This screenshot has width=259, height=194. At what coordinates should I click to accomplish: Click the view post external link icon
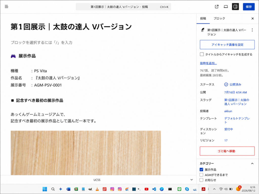click(217, 7)
